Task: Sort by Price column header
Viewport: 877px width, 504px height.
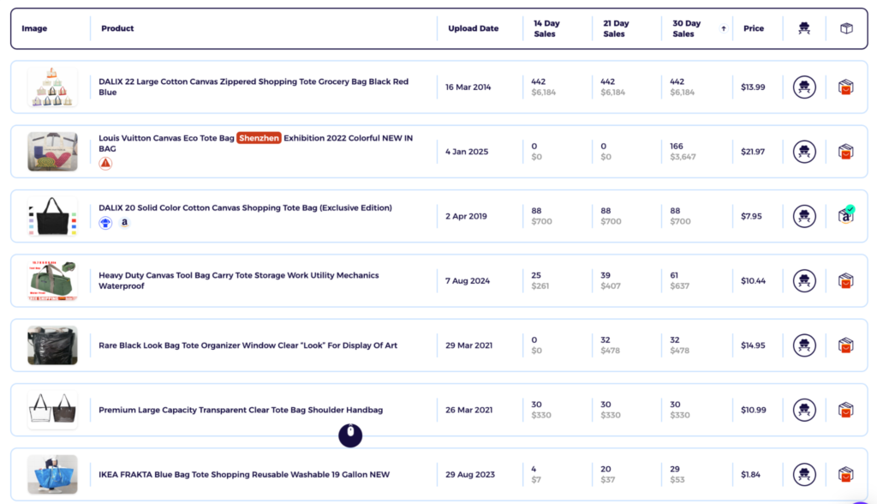Action: click(754, 28)
